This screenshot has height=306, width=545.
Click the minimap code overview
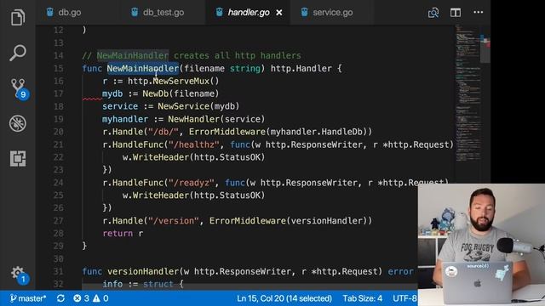click(468, 93)
